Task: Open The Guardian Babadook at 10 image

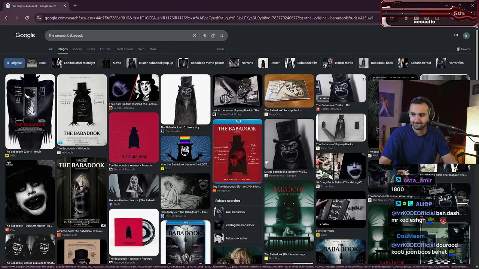Action: (x=186, y=99)
